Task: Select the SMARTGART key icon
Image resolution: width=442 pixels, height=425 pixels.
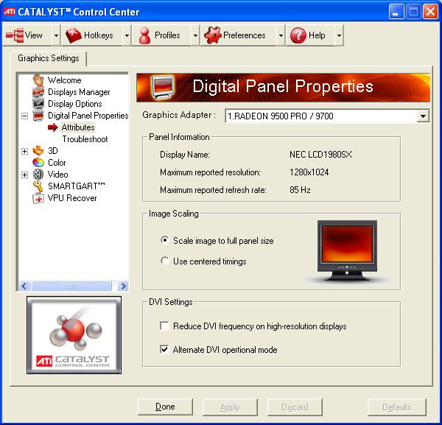Action: pos(38,186)
